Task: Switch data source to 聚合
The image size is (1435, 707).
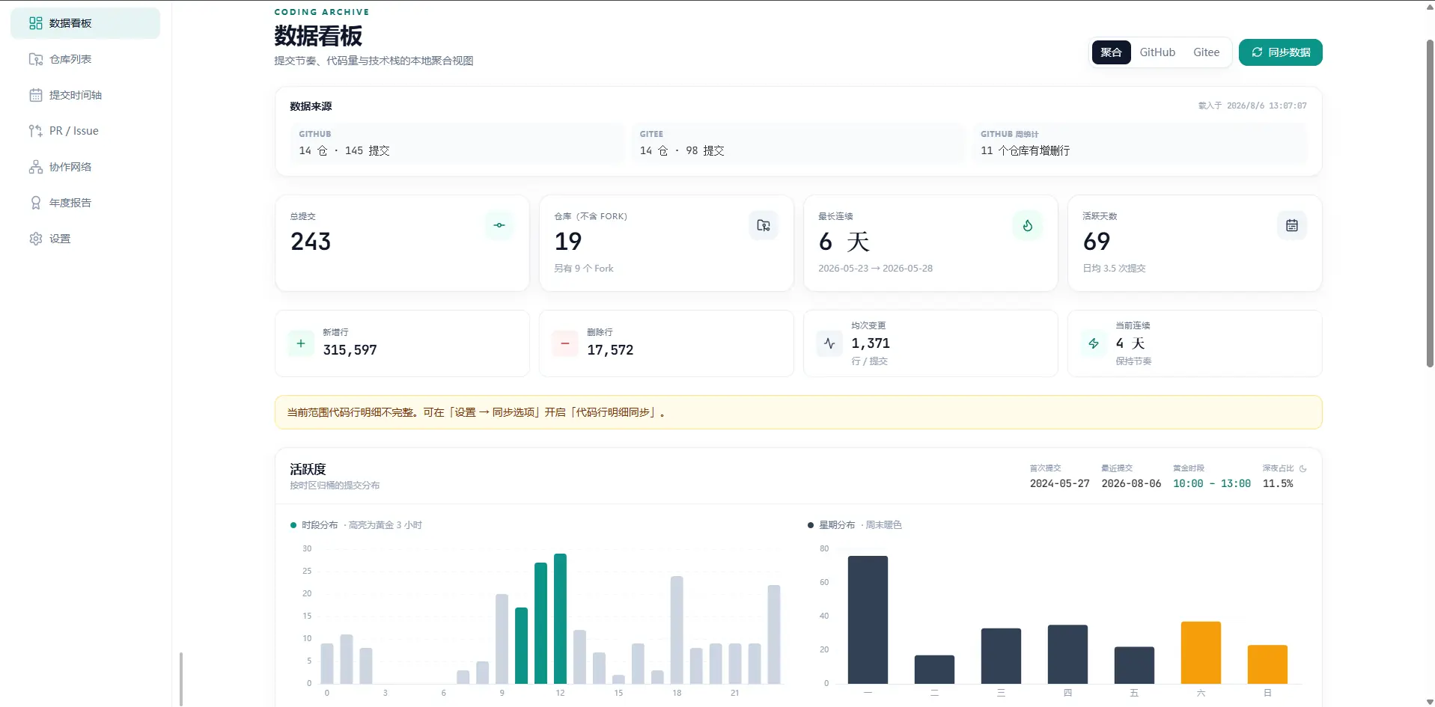Action: pyautogui.click(x=1111, y=52)
